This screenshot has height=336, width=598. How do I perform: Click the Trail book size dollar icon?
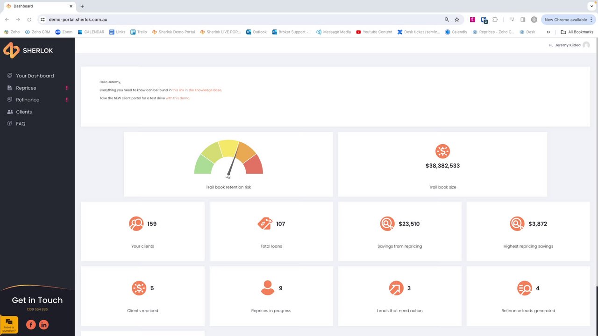point(442,151)
